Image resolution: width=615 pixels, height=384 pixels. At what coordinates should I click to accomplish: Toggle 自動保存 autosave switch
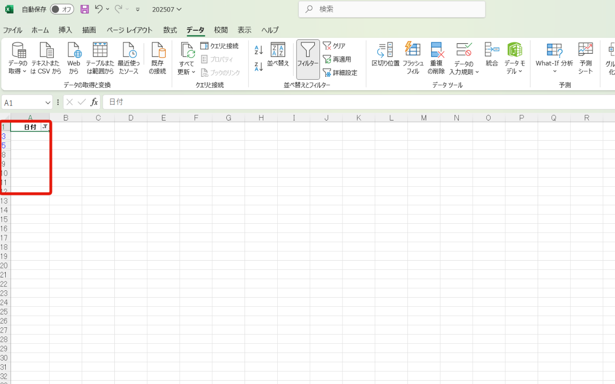62,9
